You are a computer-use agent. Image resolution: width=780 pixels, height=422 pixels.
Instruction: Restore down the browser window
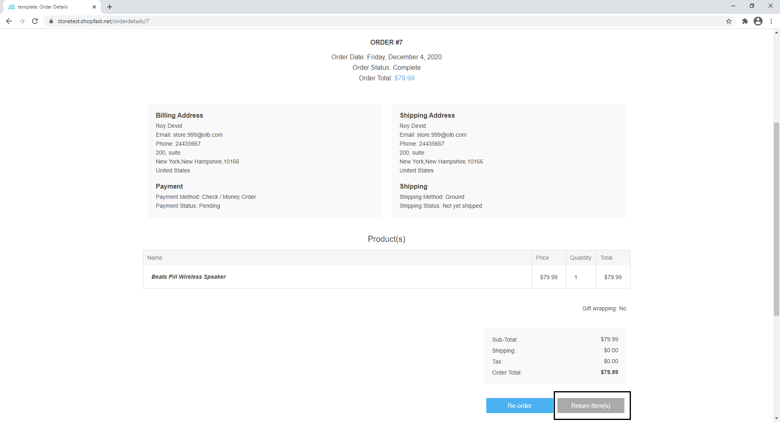752,6
